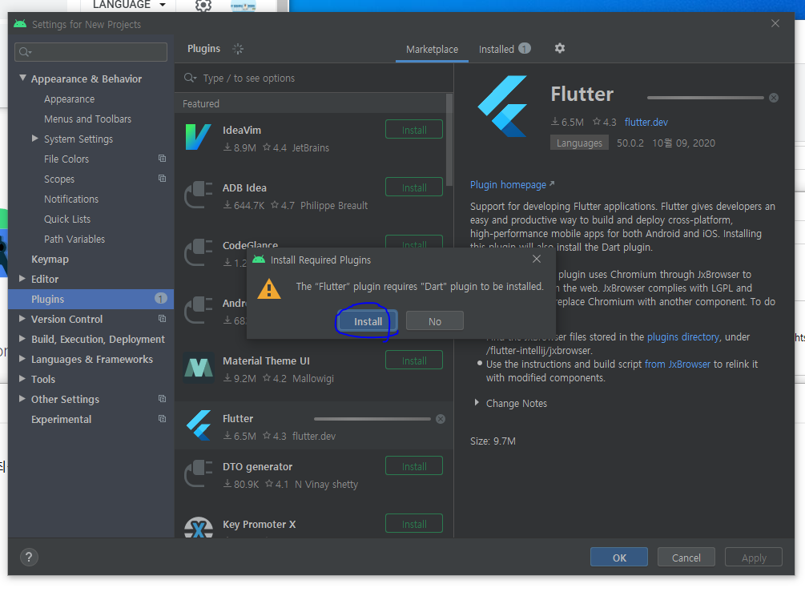Install the required Dart plugin
The height and width of the screenshot is (592, 805).
pyautogui.click(x=368, y=321)
